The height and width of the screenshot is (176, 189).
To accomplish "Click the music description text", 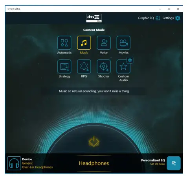I will point(94,91).
